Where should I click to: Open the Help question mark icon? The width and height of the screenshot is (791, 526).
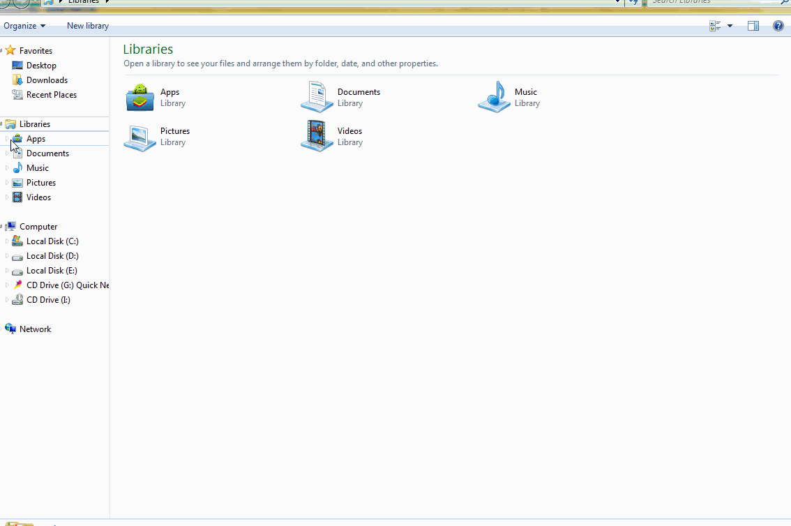(x=778, y=26)
